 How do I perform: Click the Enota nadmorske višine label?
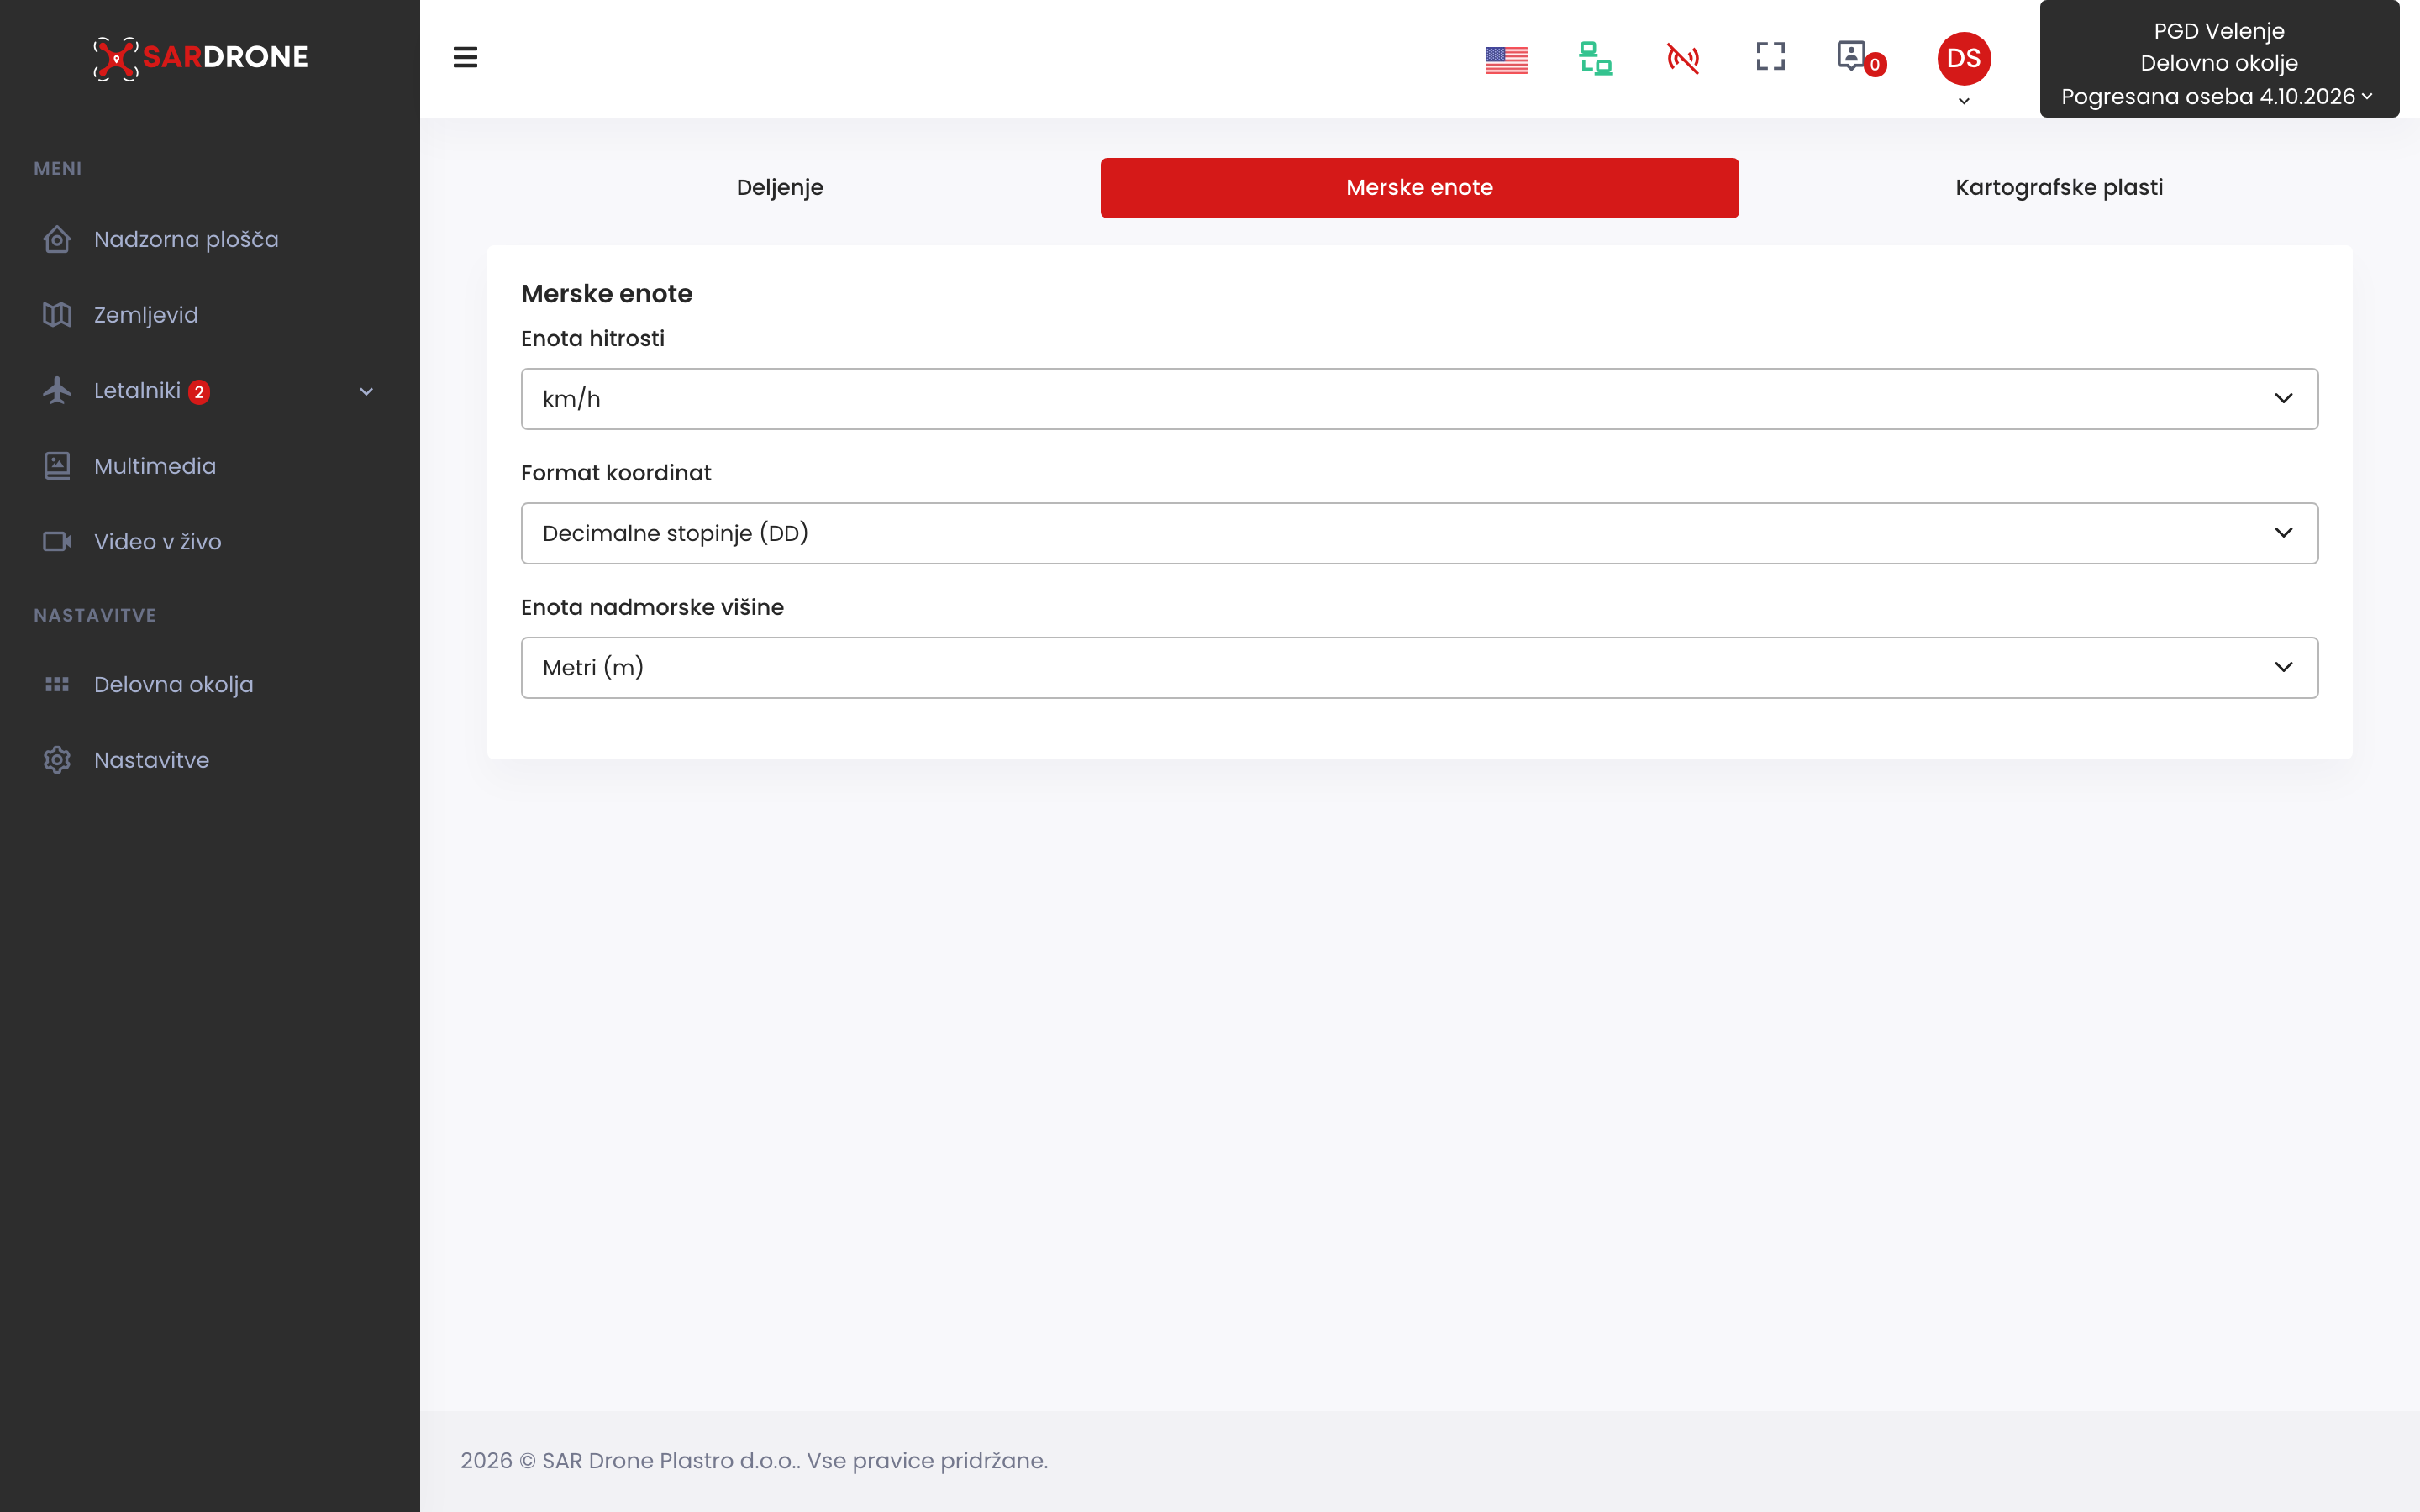tap(652, 608)
